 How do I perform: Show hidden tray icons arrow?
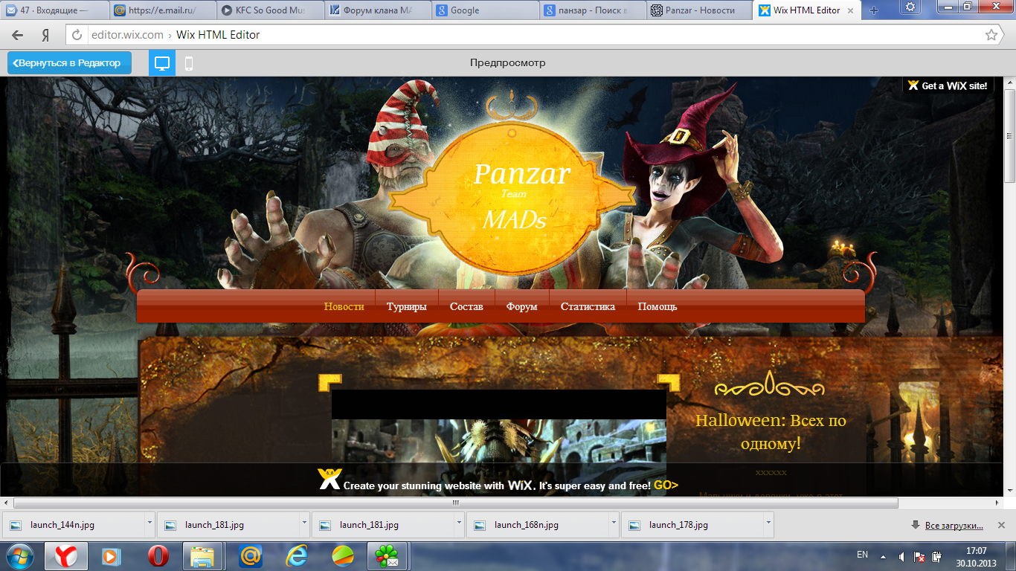tap(883, 556)
